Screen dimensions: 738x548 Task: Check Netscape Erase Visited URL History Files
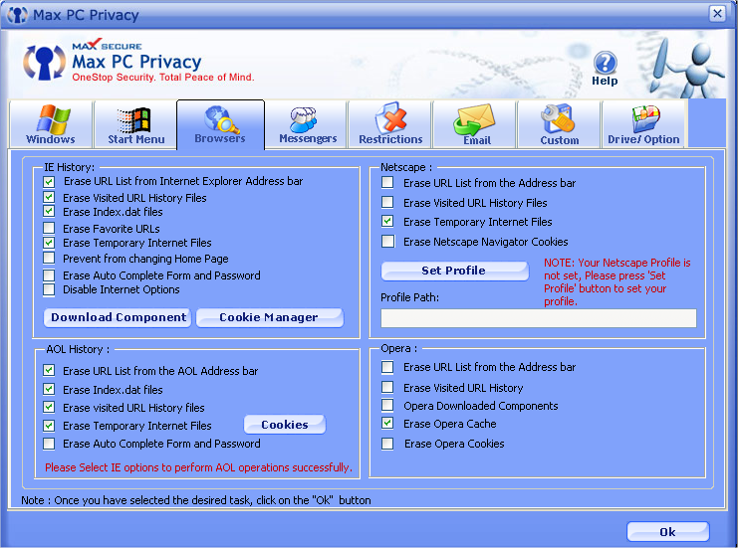coord(387,202)
